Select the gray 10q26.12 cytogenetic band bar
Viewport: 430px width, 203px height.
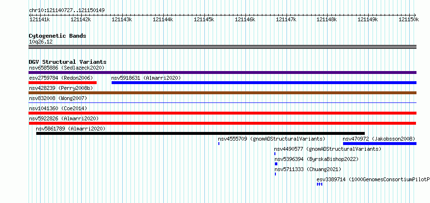click(x=222, y=47)
